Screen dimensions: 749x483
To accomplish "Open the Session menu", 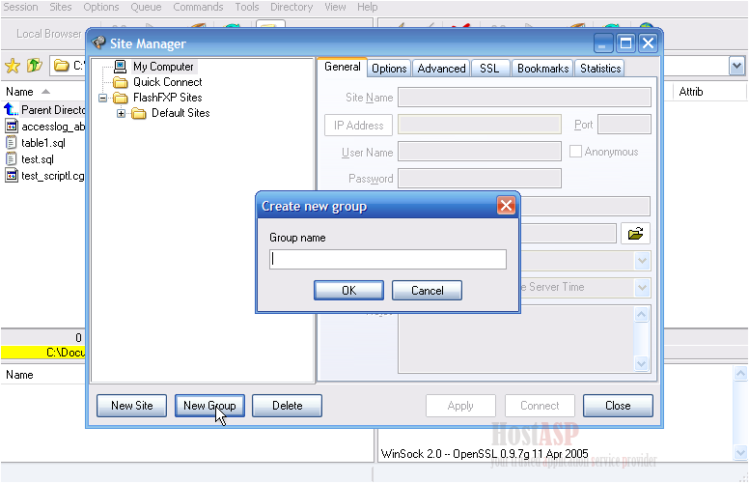I will tap(20, 7).
